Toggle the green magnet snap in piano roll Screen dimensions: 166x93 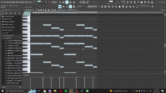[29, 10]
